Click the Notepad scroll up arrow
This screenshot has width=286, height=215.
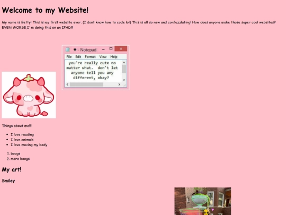pyautogui.click(x=124, y=63)
